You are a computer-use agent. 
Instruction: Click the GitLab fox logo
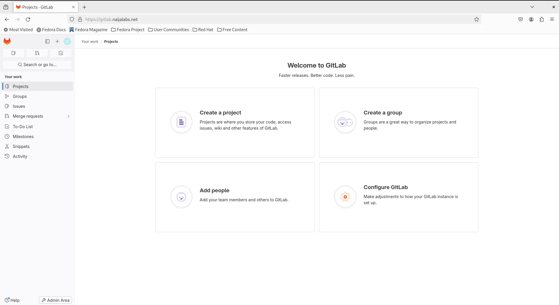point(7,41)
